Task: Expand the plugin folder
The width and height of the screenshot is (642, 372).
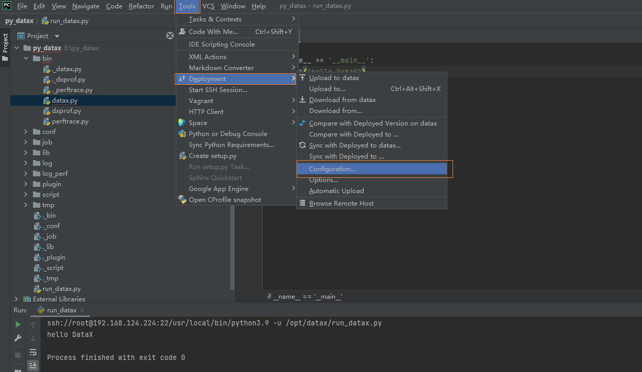Action: (26, 184)
